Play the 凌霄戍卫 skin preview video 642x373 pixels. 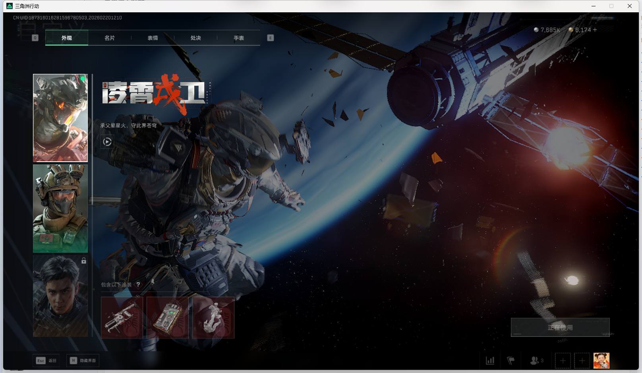click(x=107, y=141)
